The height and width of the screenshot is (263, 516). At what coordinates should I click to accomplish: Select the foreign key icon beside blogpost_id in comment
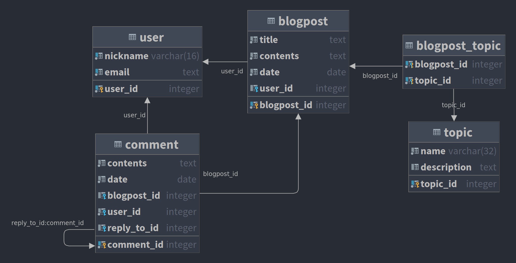click(x=102, y=195)
